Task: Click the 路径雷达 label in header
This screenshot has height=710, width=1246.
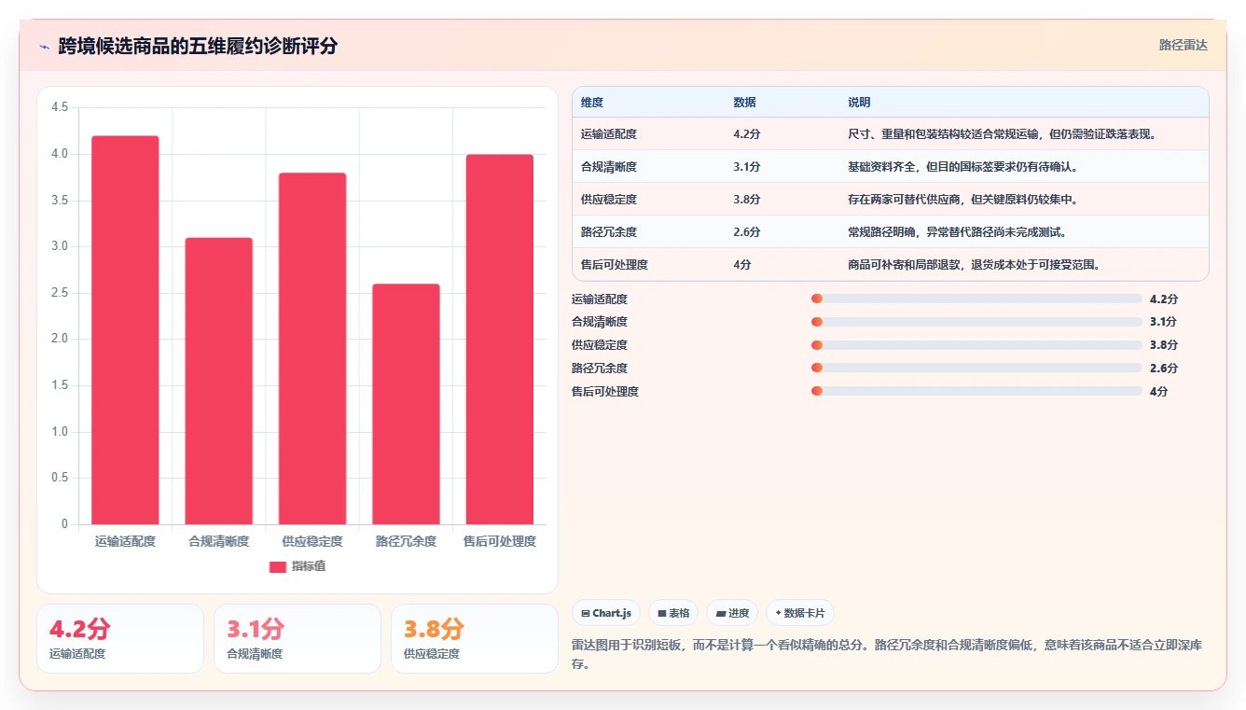Action: tap(1183, 45)
